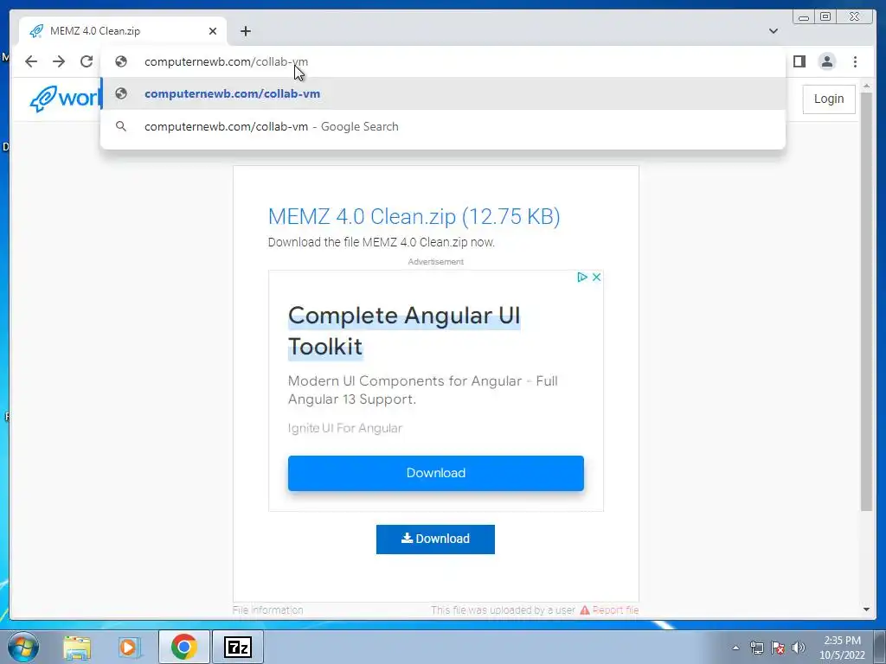Launch Windows Media Player from taskbar

pos(130,647)
